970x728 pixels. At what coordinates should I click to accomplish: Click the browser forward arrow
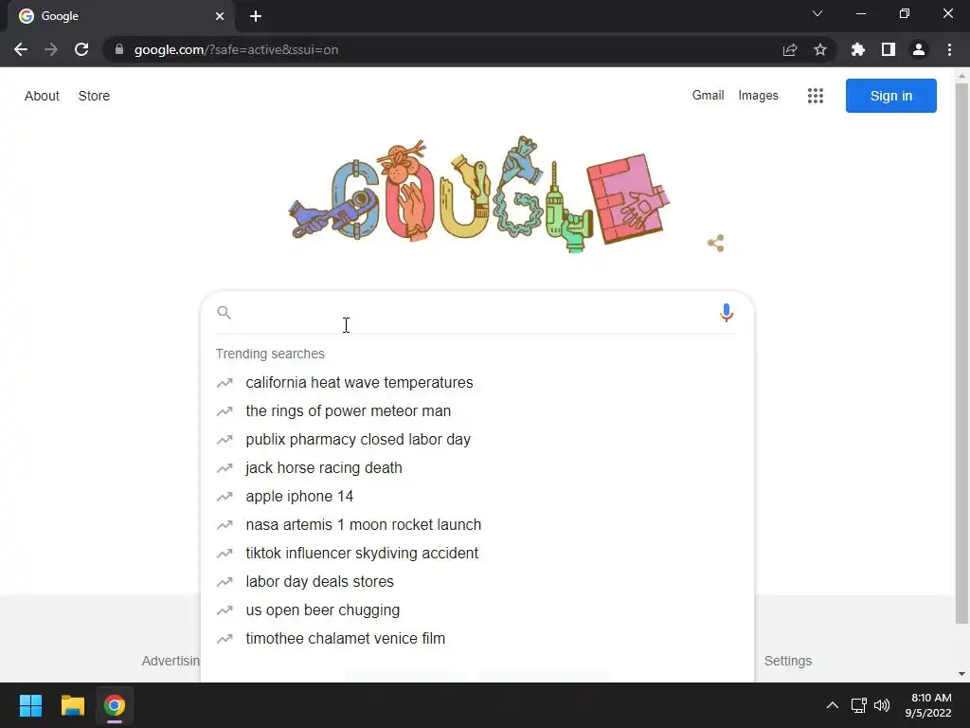tap(51, 49)
